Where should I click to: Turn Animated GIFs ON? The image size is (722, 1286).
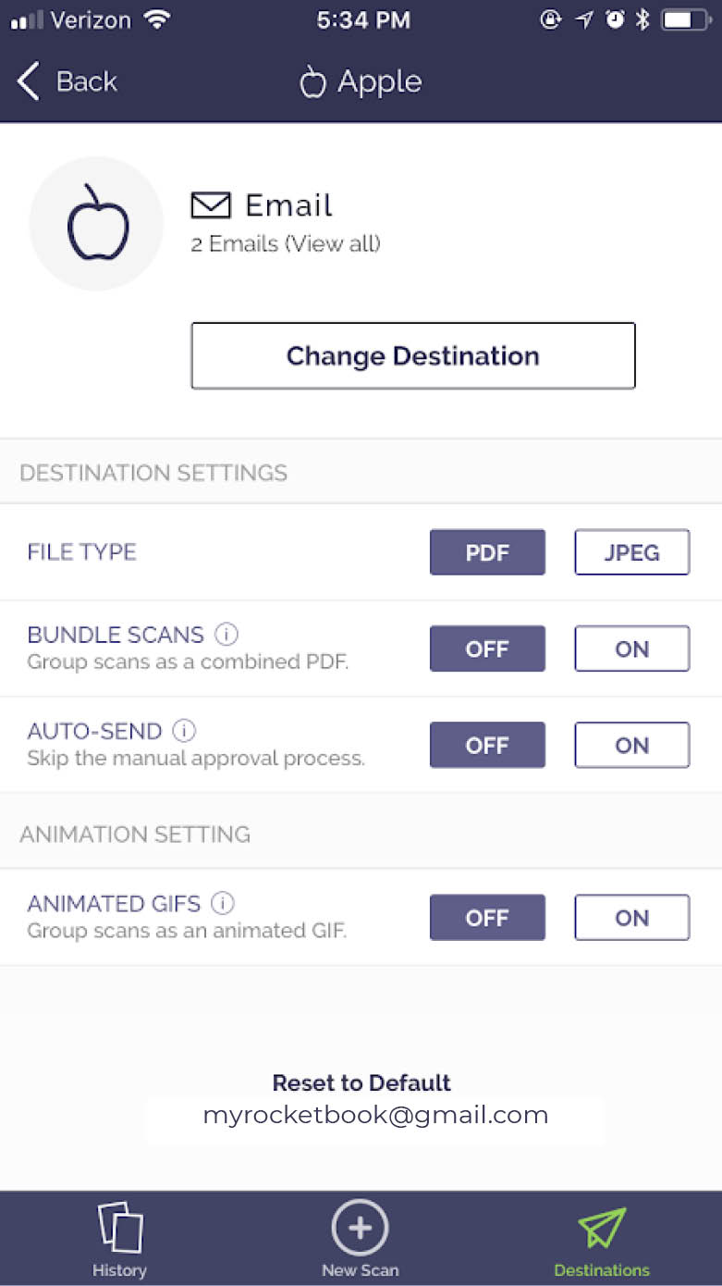click(x=631, y=918)
